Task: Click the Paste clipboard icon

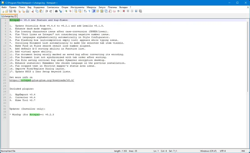Action: point(41,11)
